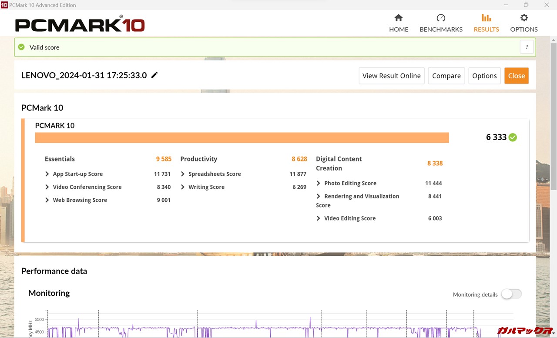Image resolution: width=557 pixels, height=338 pixels.
Task: Click the question mark help icon
Action: [527, 47]
